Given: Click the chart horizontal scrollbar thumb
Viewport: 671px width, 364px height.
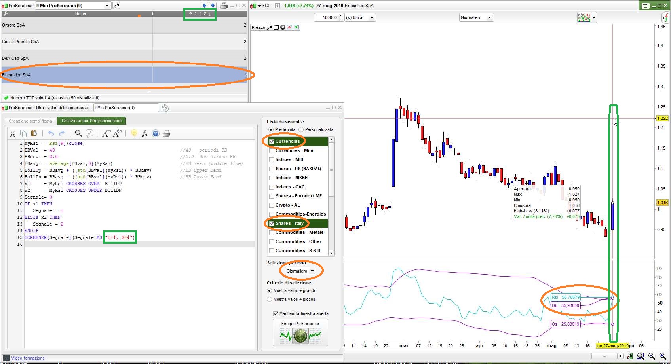Looking at the screenshot, I should click(604, 356).
